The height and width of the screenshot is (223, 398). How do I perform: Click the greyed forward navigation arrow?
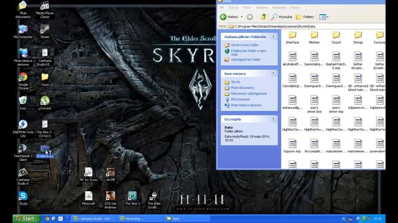[x=250, y=17]
